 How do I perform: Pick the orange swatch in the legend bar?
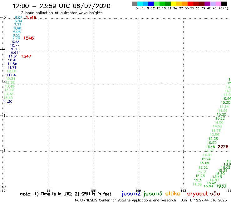(x=185, y=4)
